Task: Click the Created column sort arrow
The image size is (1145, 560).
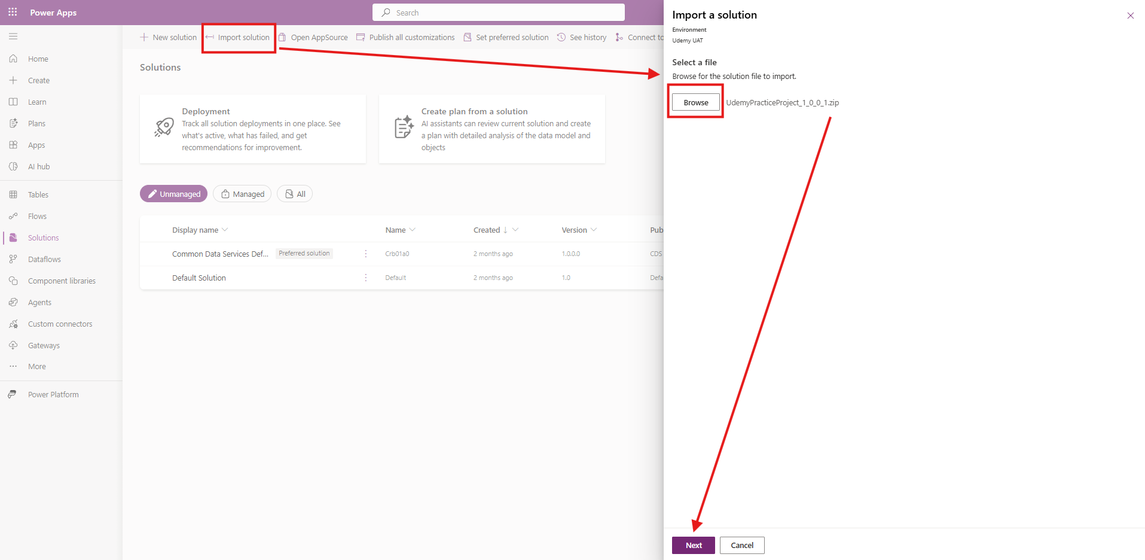Action: 505,230
